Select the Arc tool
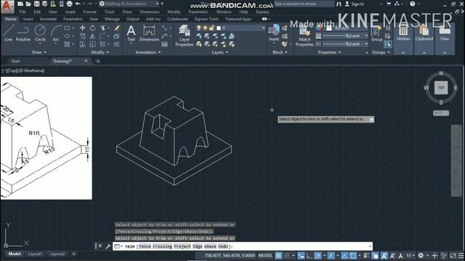465x261 pixels. 55,33
